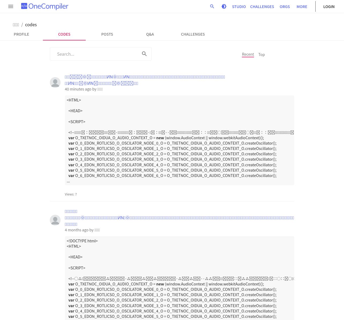Screen dimensions: 344x320
Task: Click the avatar of the 4 months ago post
Action: click(x=55, y=220)
